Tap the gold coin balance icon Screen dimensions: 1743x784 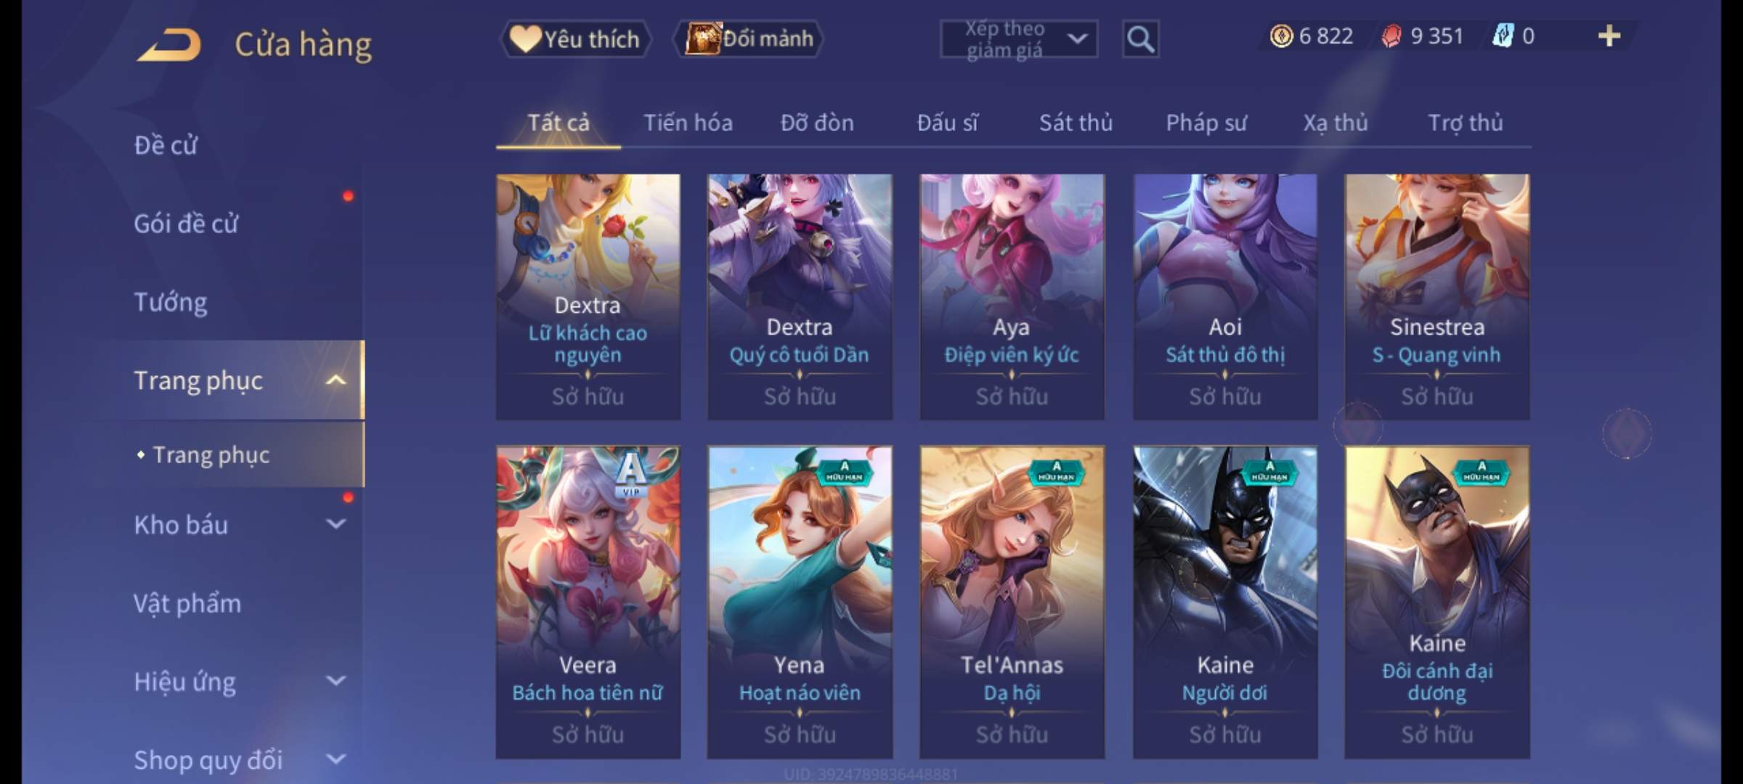1281,36
